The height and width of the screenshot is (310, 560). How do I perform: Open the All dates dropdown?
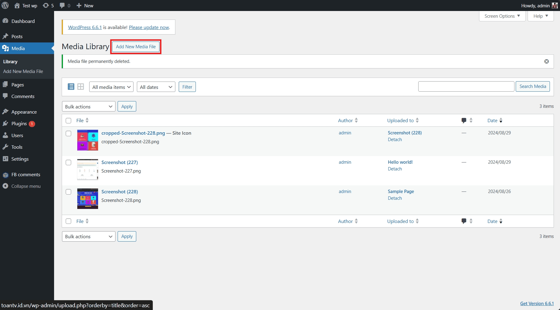[156, 87]
